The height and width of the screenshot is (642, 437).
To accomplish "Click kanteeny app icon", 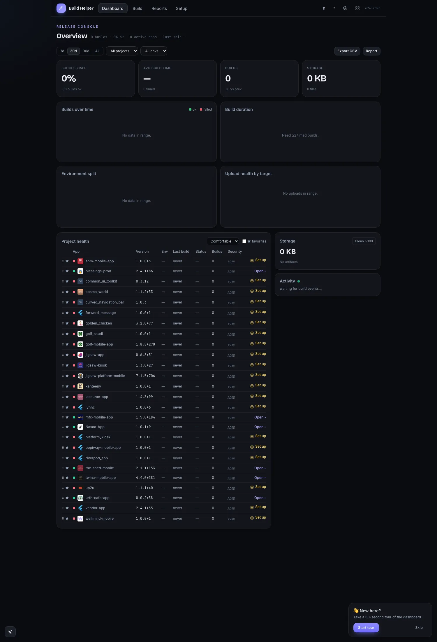I will (80, 386).
